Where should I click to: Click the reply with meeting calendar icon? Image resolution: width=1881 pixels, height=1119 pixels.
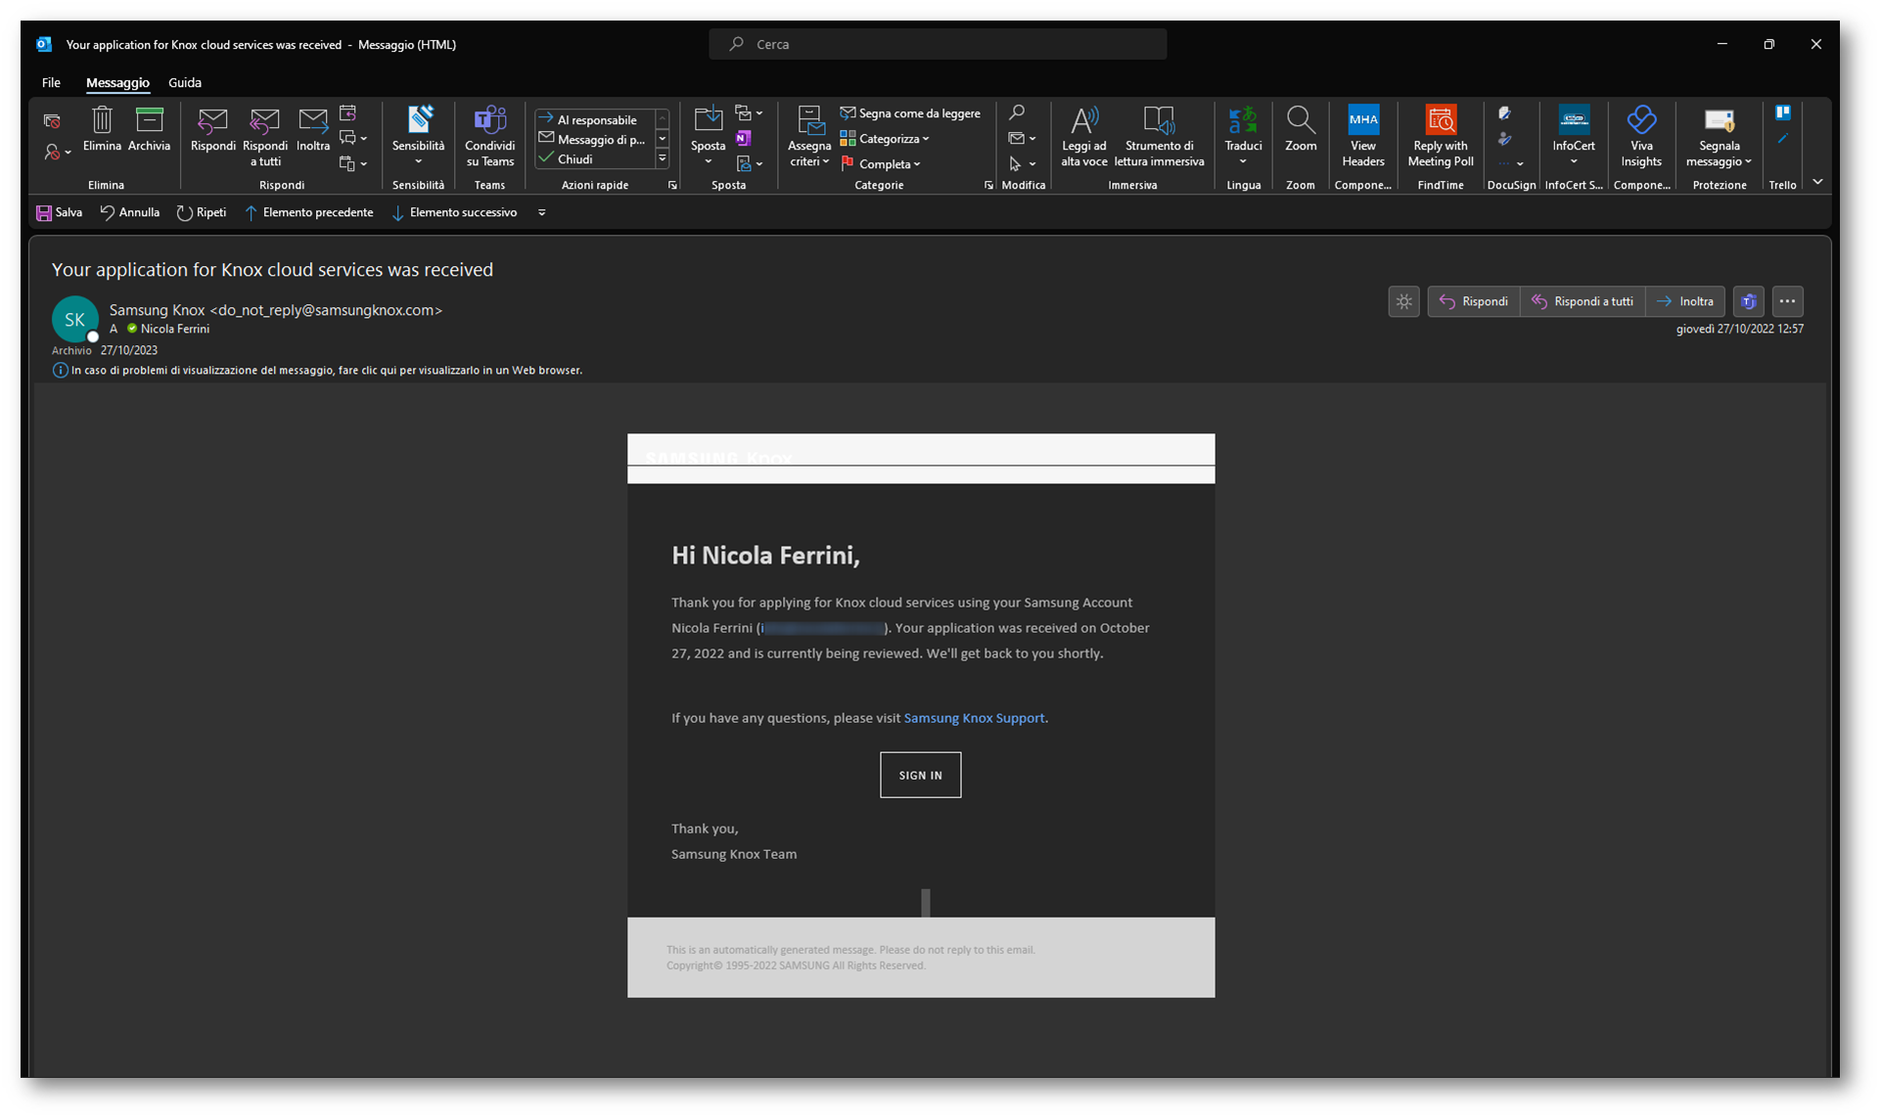click(347, 113)
